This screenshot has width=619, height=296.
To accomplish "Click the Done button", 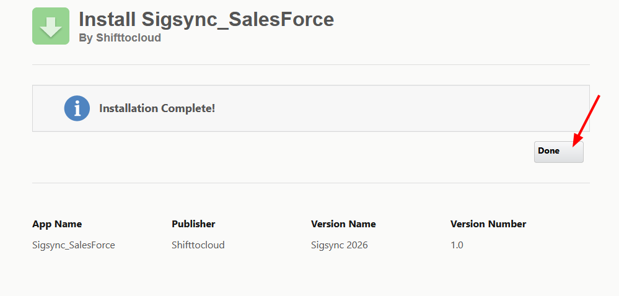I will tap(559, 152).
